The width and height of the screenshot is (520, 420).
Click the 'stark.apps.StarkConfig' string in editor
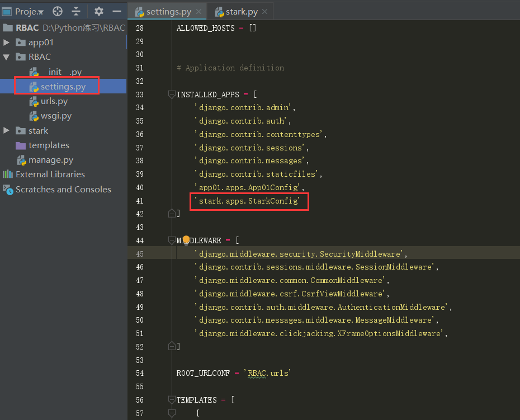[x=247, y=201]
